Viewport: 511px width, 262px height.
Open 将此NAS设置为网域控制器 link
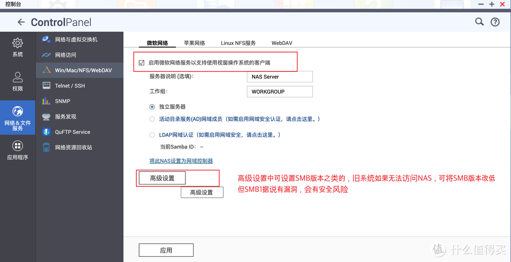(181, 161)
